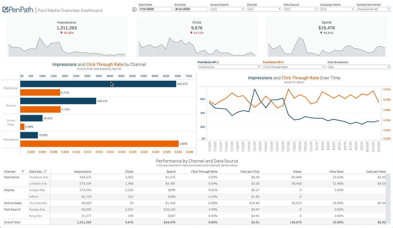Click the Paid Social channel in table
This screenshot has width=393, height=228.
(x=12, y=177)
